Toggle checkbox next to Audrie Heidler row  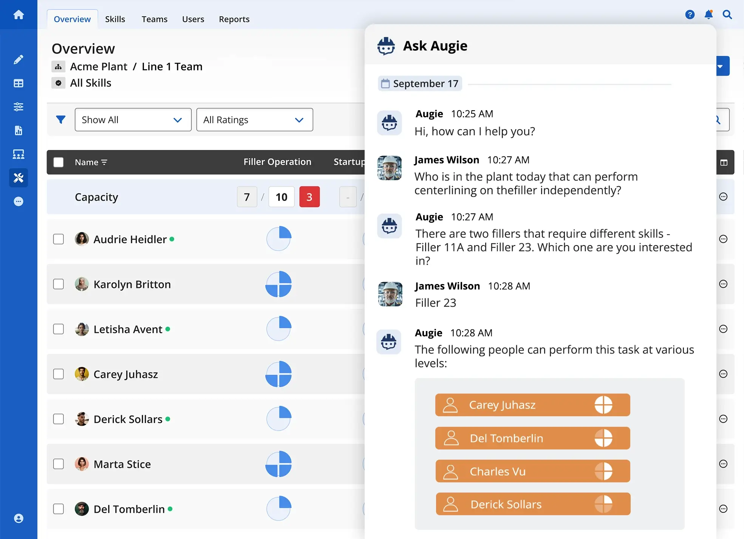[x=58, y=239]
